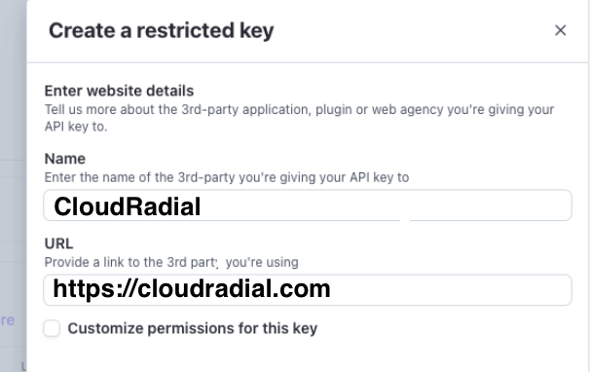Click the blank area below the permissions checkbox
Image resolution: width=590 pixels, height=372 pixels.
(x=308, y=355)
